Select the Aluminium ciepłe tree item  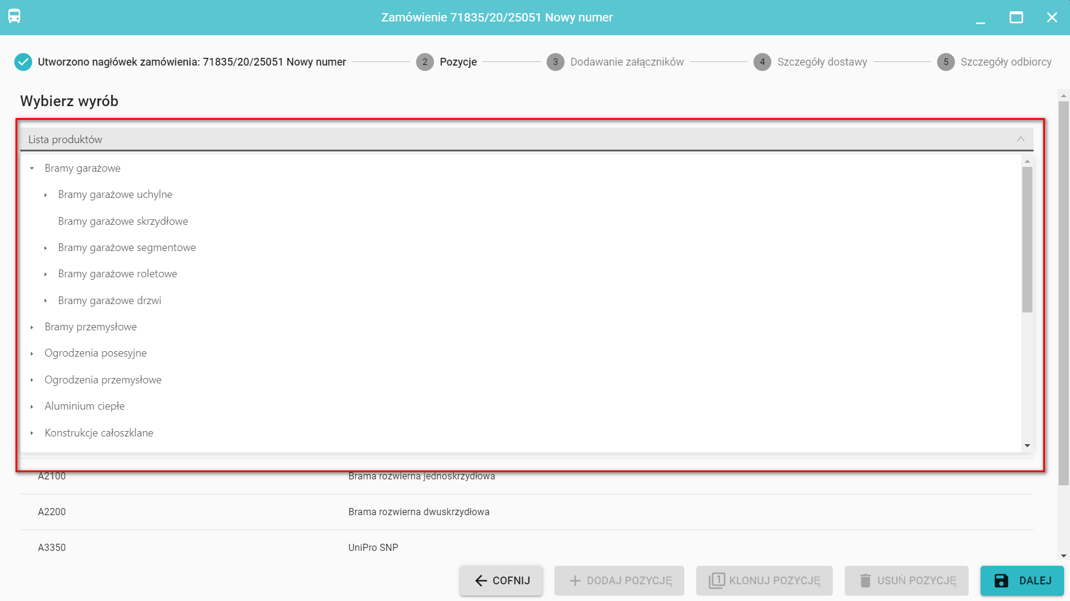(x=85, y=406)
